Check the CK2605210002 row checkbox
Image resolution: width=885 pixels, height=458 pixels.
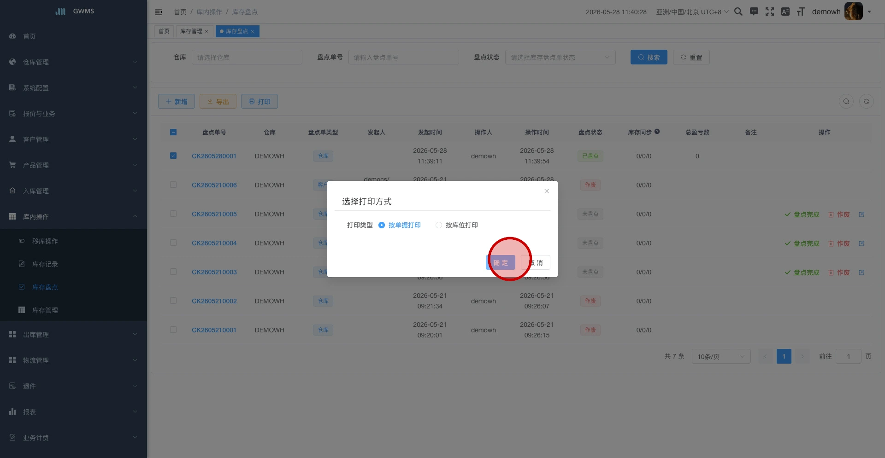point(173,301)
